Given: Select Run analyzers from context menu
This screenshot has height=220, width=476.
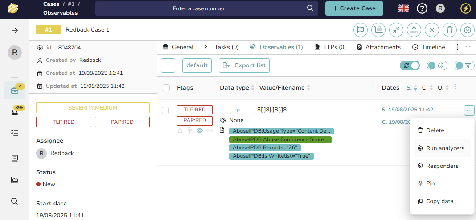Looking at the screenshot, I should pos(445,148).
